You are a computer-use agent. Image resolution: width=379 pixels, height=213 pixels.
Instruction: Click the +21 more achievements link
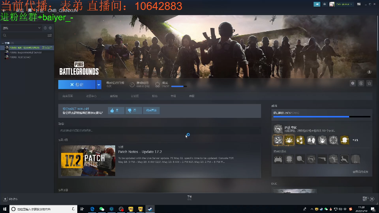click(355, 140)
